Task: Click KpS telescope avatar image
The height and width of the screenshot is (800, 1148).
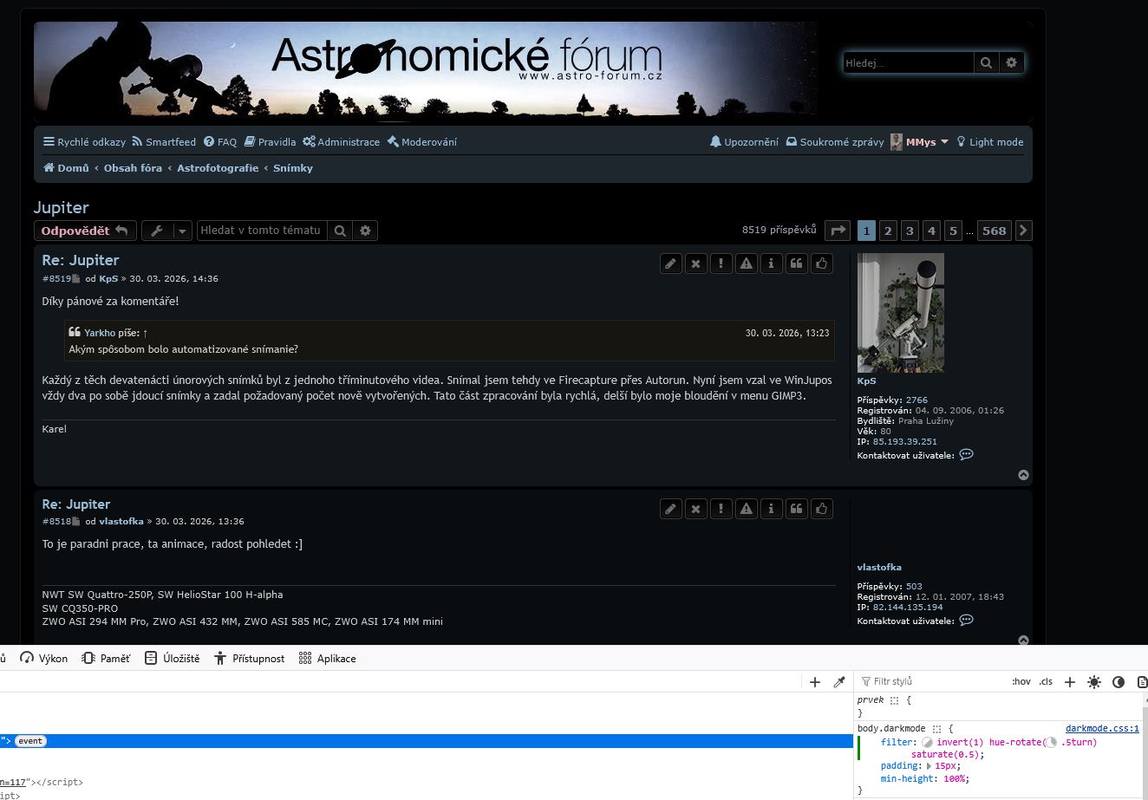Action: [x=901, y=313]
